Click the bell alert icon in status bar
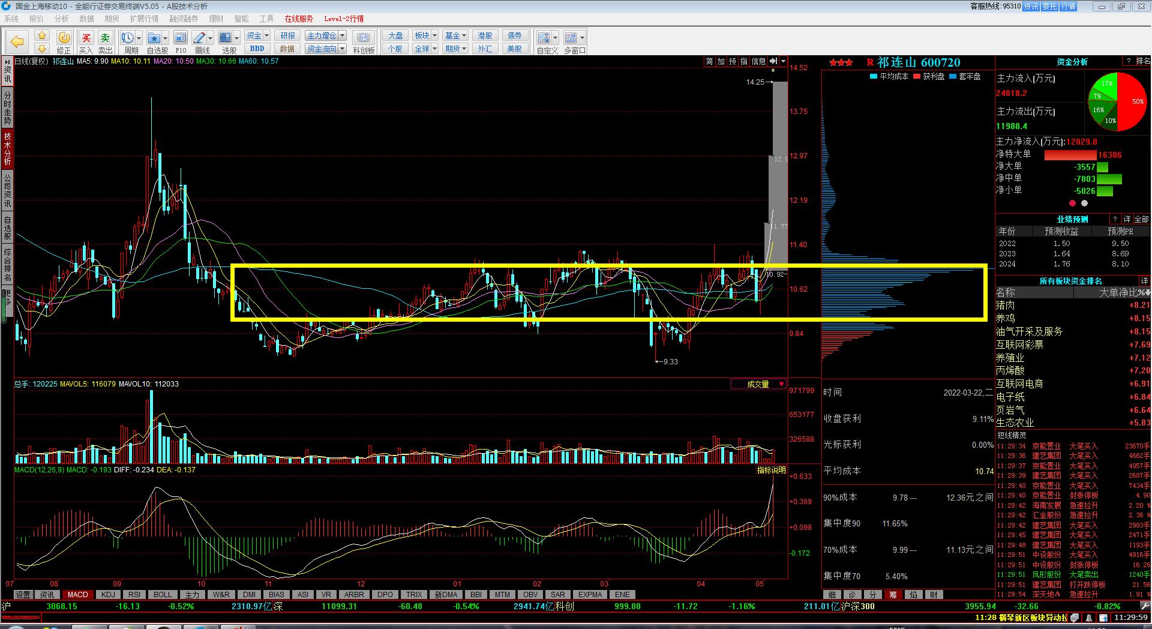 tap(1088, 617)
